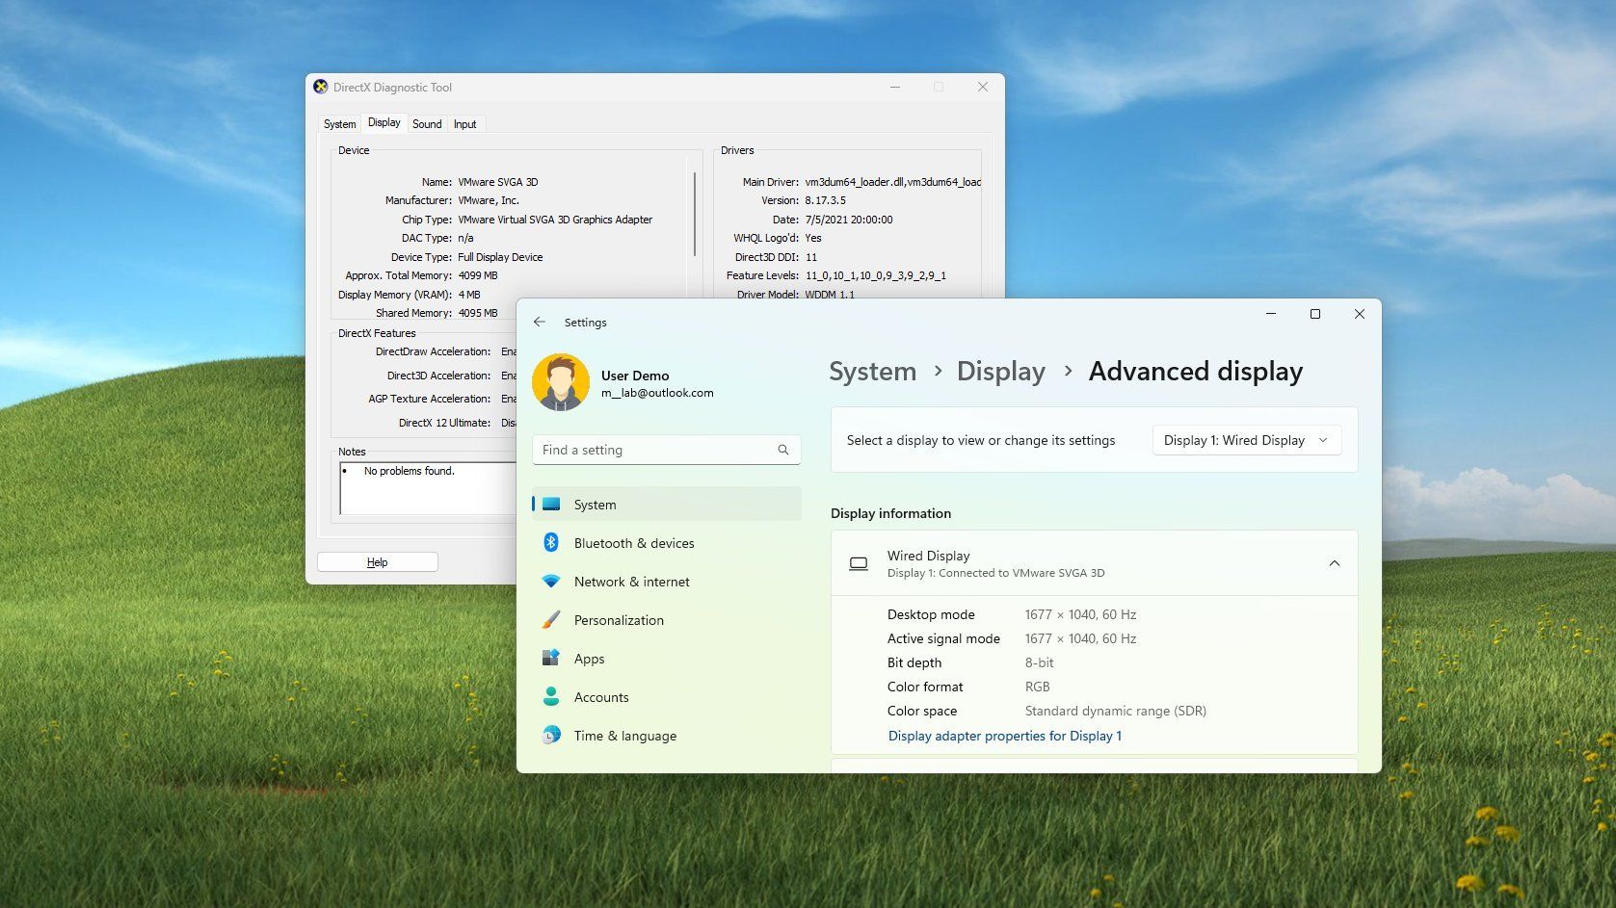Click the Find a setting search box
Image resolution: width=1616 pixels, height=908 pixels.
(667, 450)
